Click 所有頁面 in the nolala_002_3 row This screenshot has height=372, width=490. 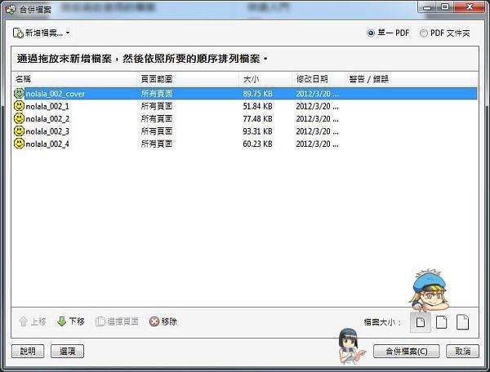[x=157, y=131]
